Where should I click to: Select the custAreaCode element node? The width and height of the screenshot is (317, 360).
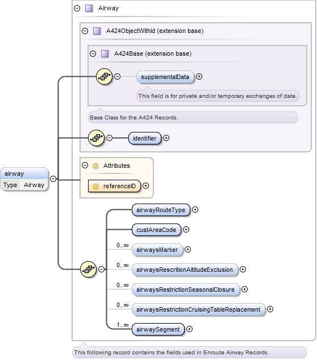click(156, 230)
